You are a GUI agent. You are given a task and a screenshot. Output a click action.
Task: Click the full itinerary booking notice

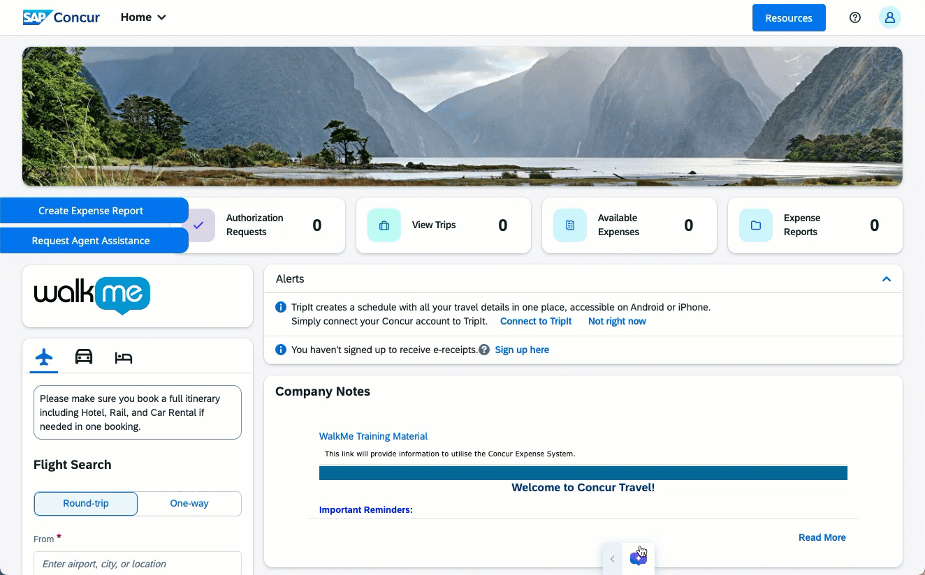pos(138,412)
